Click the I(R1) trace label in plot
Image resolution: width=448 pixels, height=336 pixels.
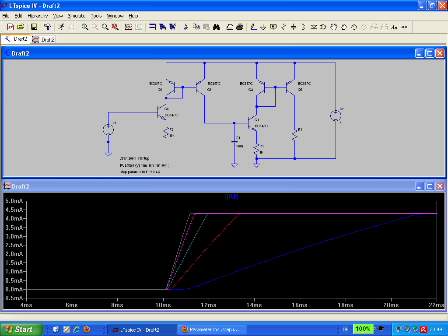click(x=231, y=197)
